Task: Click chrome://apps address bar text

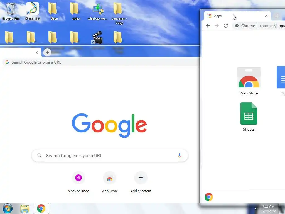Action: click(272, 26)
